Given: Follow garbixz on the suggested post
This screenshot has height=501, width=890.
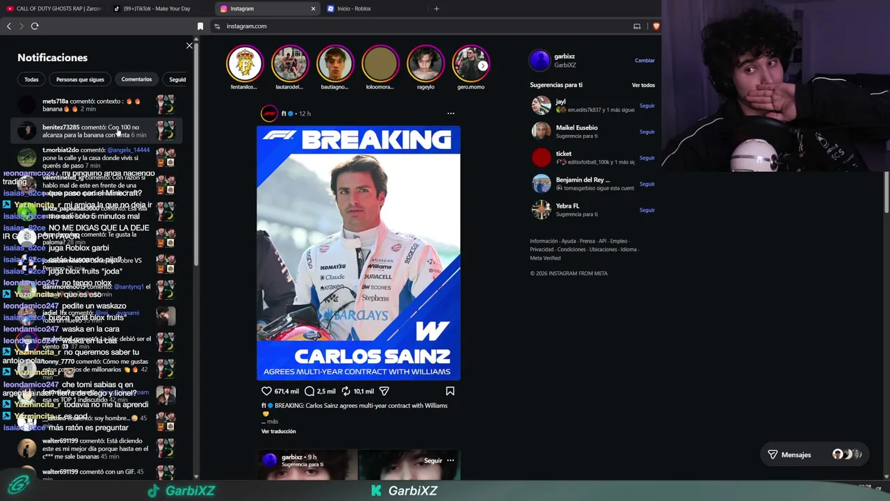Looking at the screenshot, I should 432,461.
